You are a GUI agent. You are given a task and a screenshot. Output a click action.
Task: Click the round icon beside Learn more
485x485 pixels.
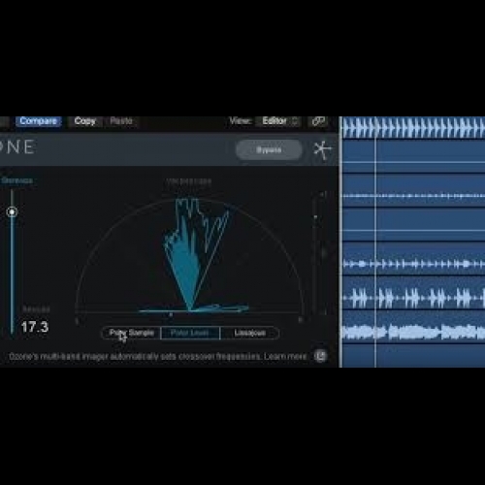coord(320,356)
